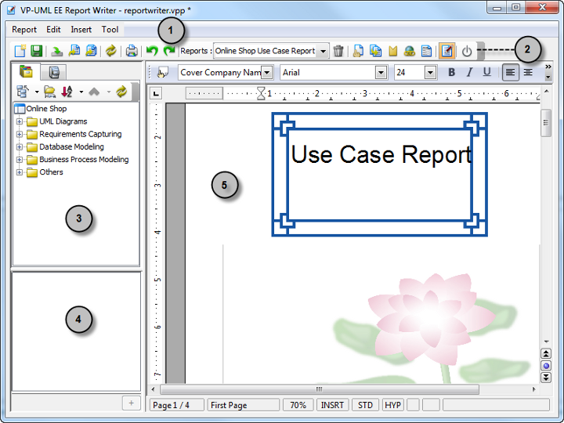Save the report with the green floppy icon
Screen dimensions: 564x423
[36, 51]
